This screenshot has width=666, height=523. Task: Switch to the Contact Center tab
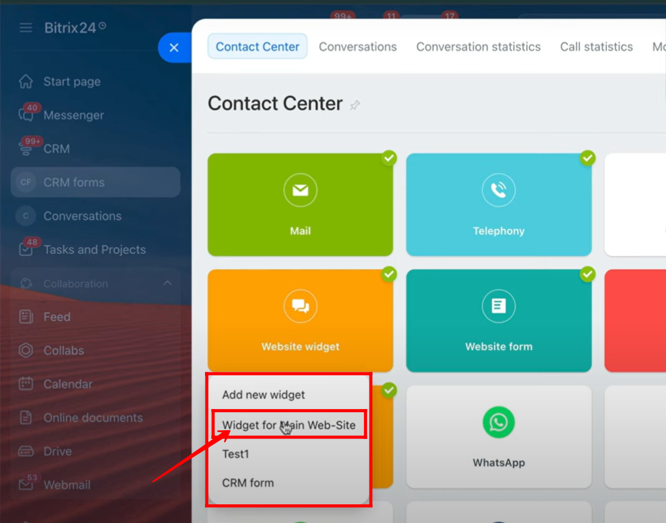(257, 46)
